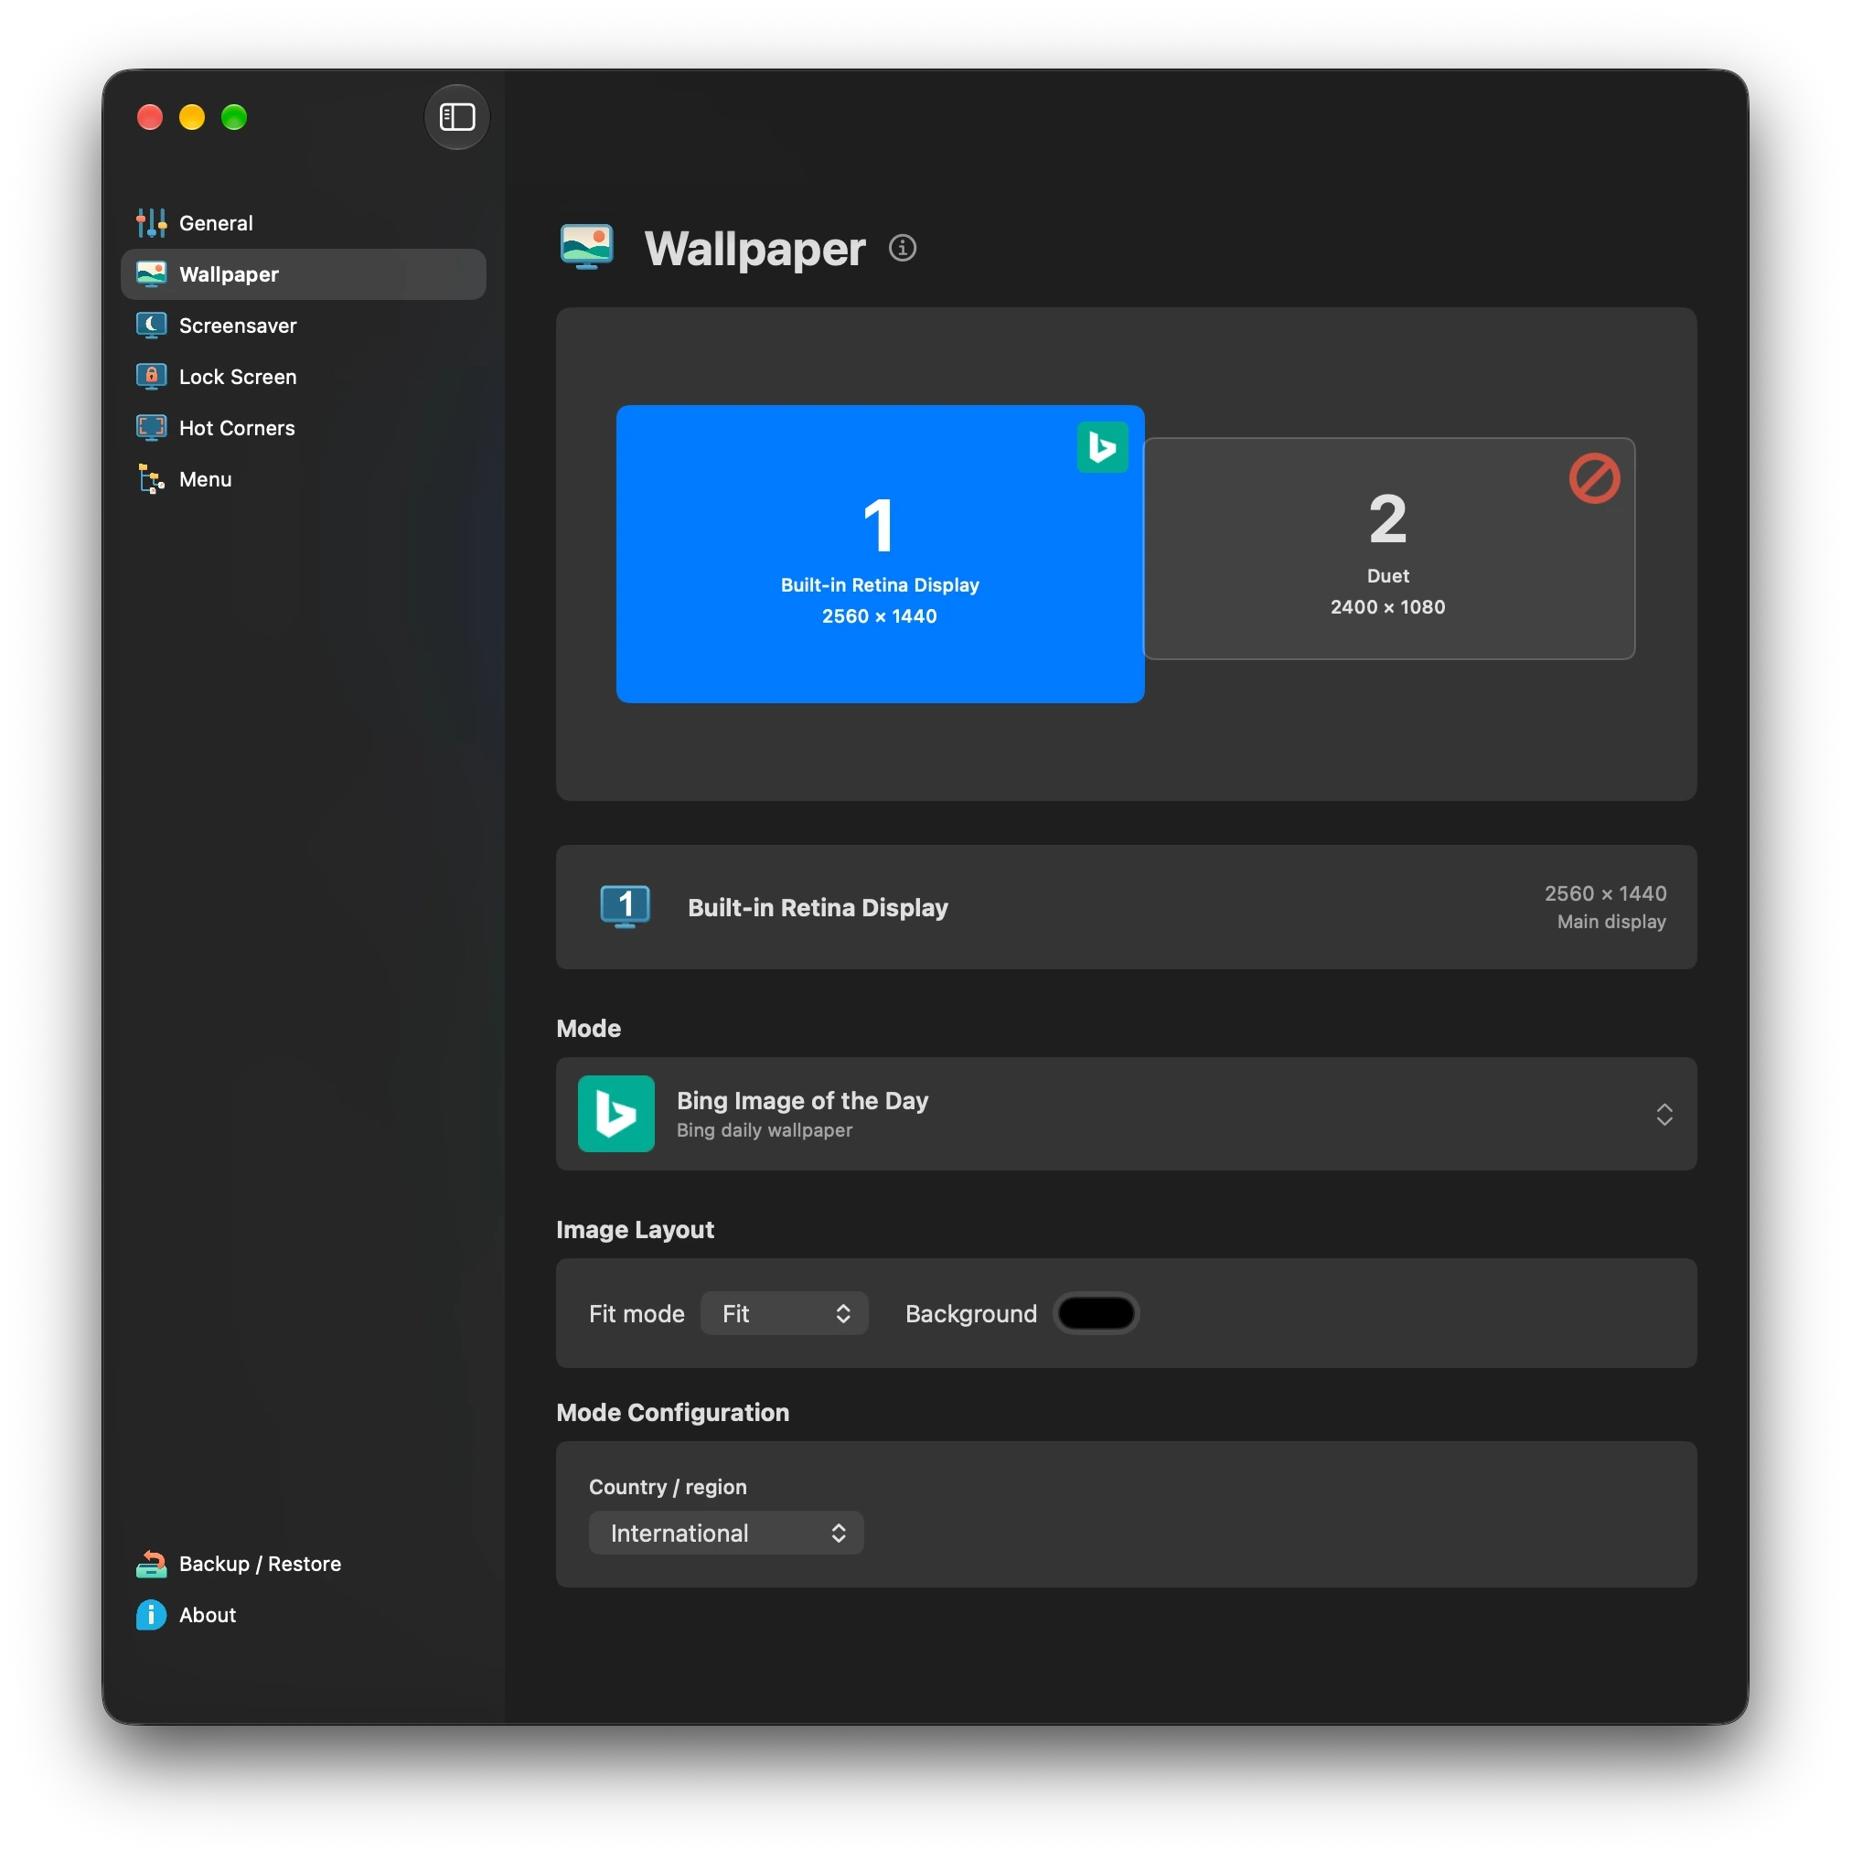Select display 1 Built-in Retina Display thumbnail
The height and width of the screenshot is (1860, 1851).
[x=880, y=553]
